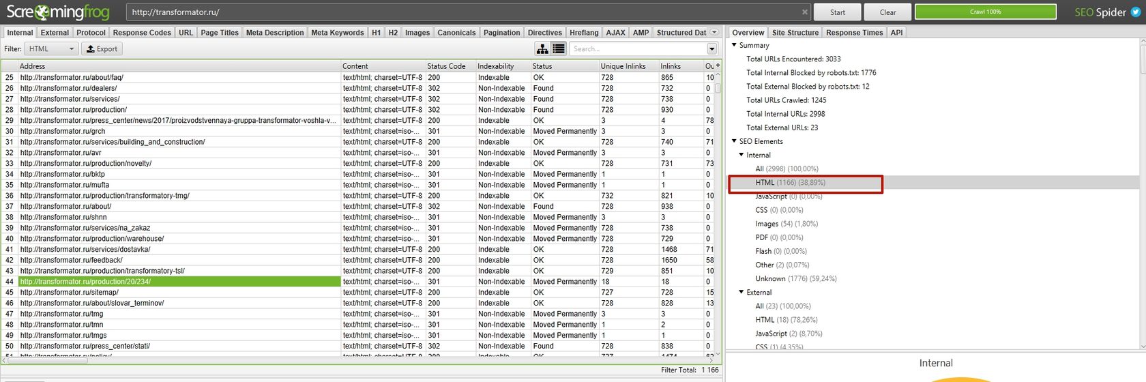Screen dimensions: 1146x382
Task: Switch to Protocol tab
Action: (x=91, y=32)
